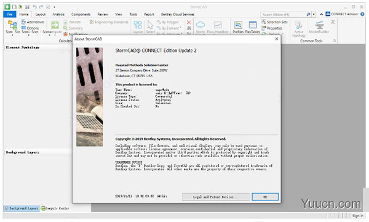This screenshot has width=369, height=222.
Task: Switch to the Review ribbon tab
Action: 103,14
